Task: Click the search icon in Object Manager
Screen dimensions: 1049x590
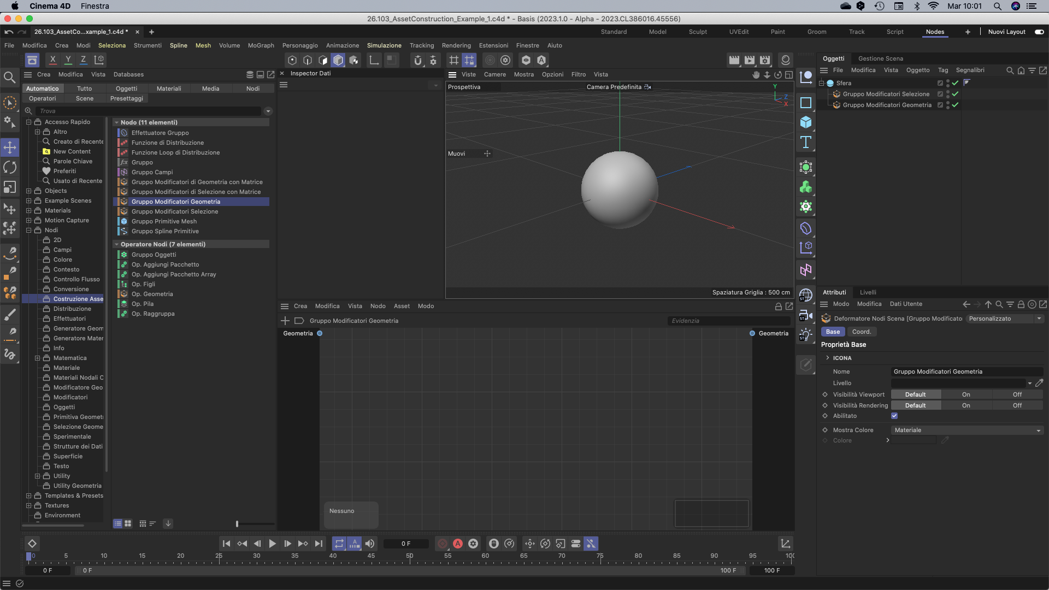Action: point(1010,70)
